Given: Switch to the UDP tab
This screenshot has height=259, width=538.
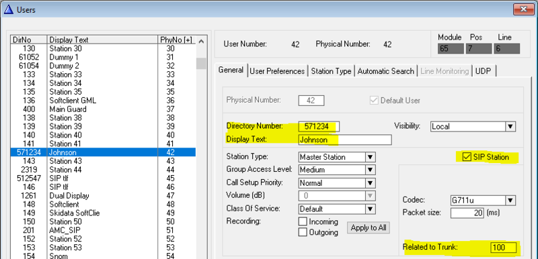Looking at the screenshot, I should tap(483, 71).
